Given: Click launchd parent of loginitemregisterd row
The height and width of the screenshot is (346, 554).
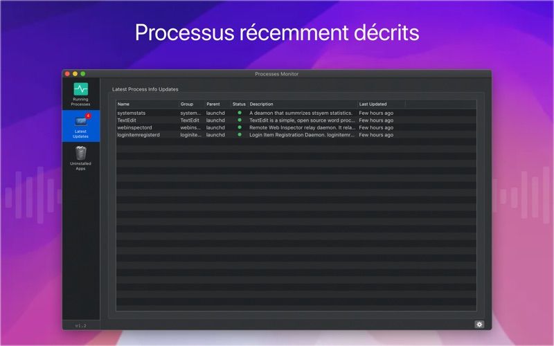Looking at the screenshot, I should [215, 135].
